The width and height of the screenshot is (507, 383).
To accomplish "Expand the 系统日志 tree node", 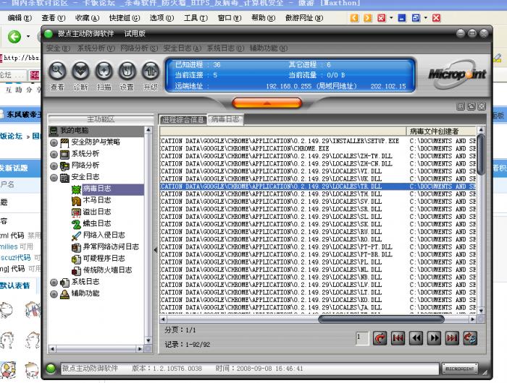I will point(54,283).
